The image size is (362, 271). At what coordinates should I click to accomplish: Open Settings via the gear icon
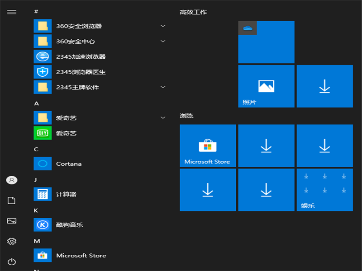coord(11,241)
